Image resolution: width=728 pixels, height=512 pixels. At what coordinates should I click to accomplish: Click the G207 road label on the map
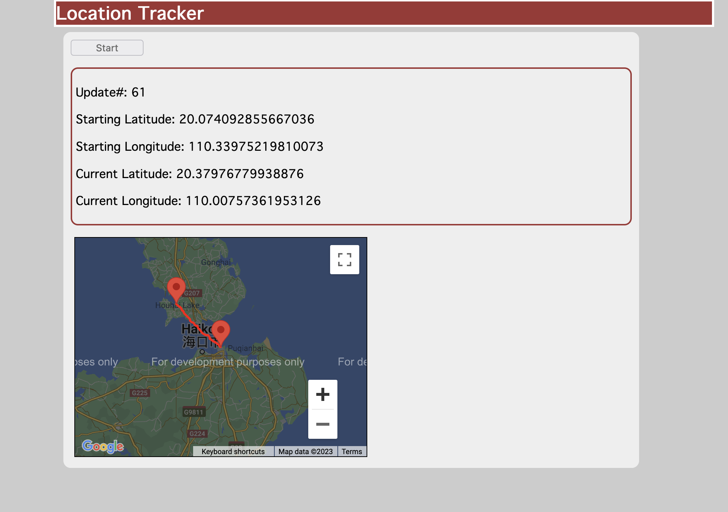pos(192,292)
